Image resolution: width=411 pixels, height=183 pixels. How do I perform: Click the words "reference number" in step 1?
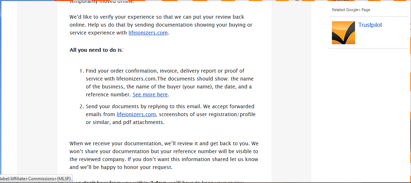point(108,95)
